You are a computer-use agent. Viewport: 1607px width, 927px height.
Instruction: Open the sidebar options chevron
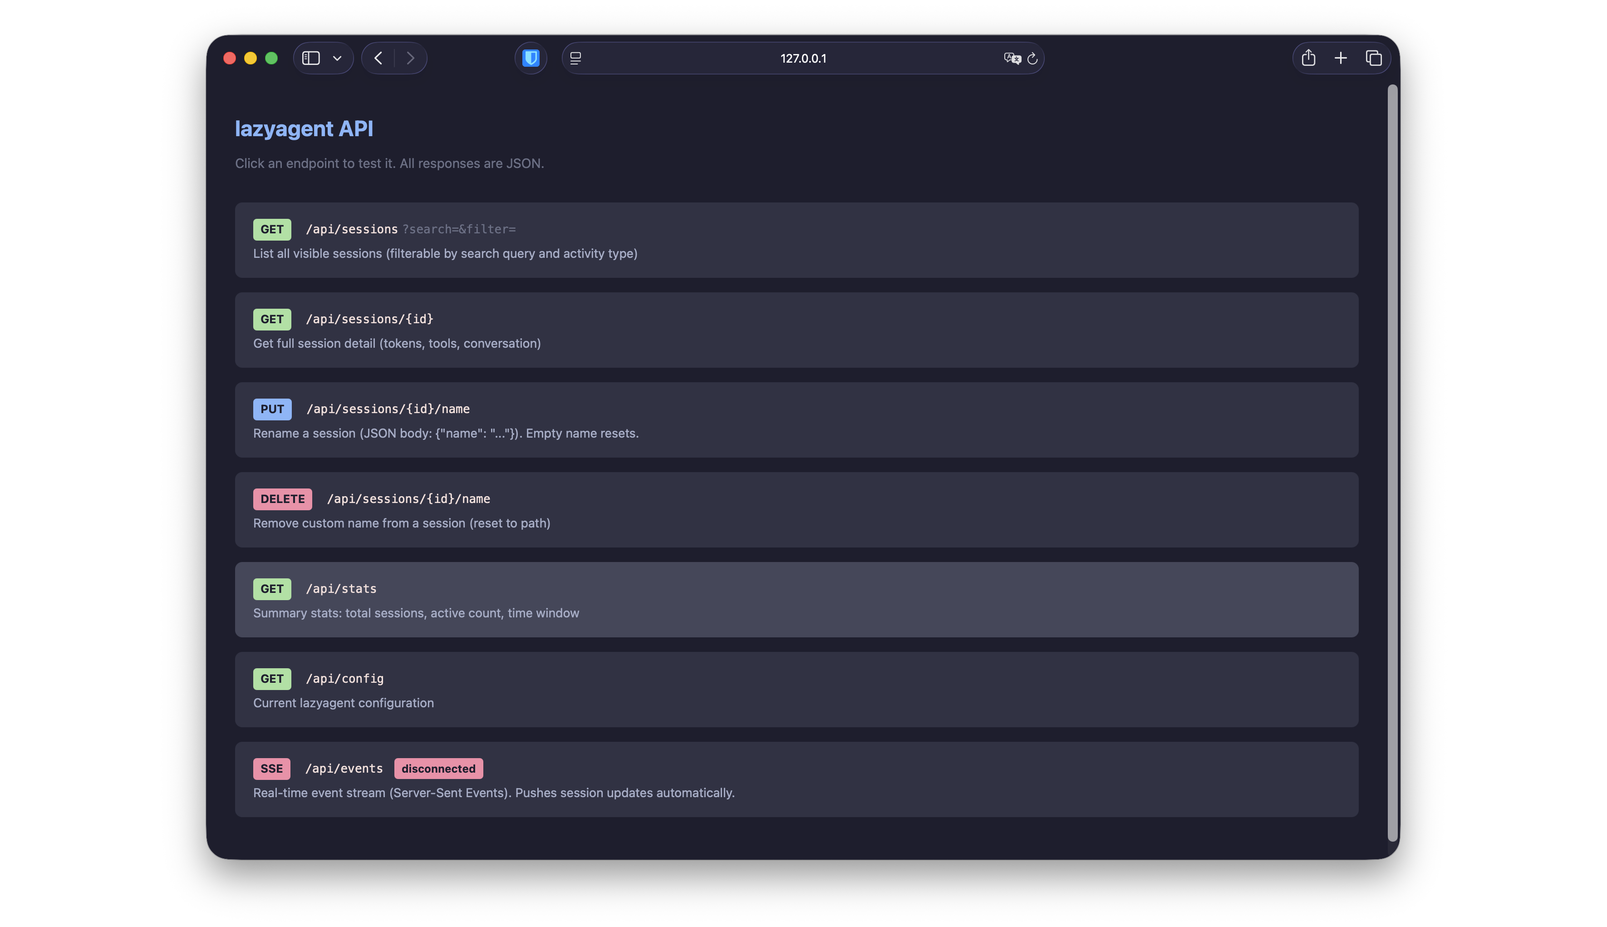pos(337,58)
